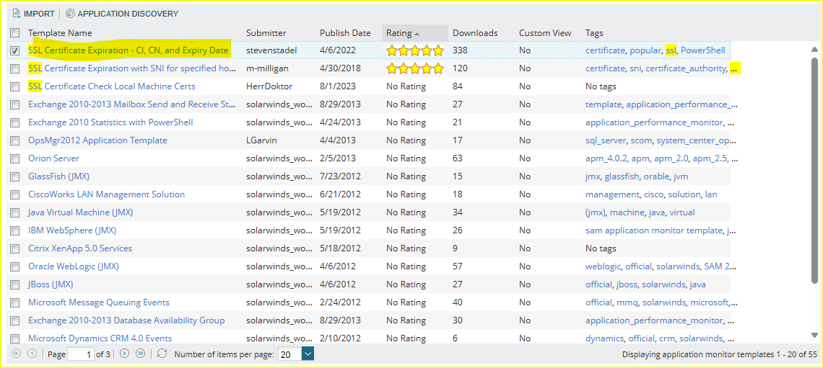The height and width of the screenshot is (368, 823).
Task: Check Orion Server checkbox
Action: click(x=15, y=158)
